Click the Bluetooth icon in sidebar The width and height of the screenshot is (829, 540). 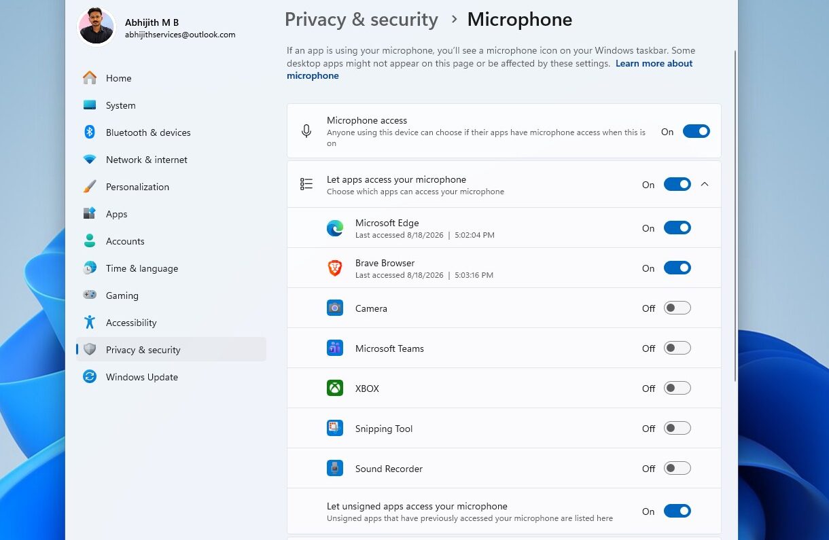pyautogui.click(x=90, y=132)
